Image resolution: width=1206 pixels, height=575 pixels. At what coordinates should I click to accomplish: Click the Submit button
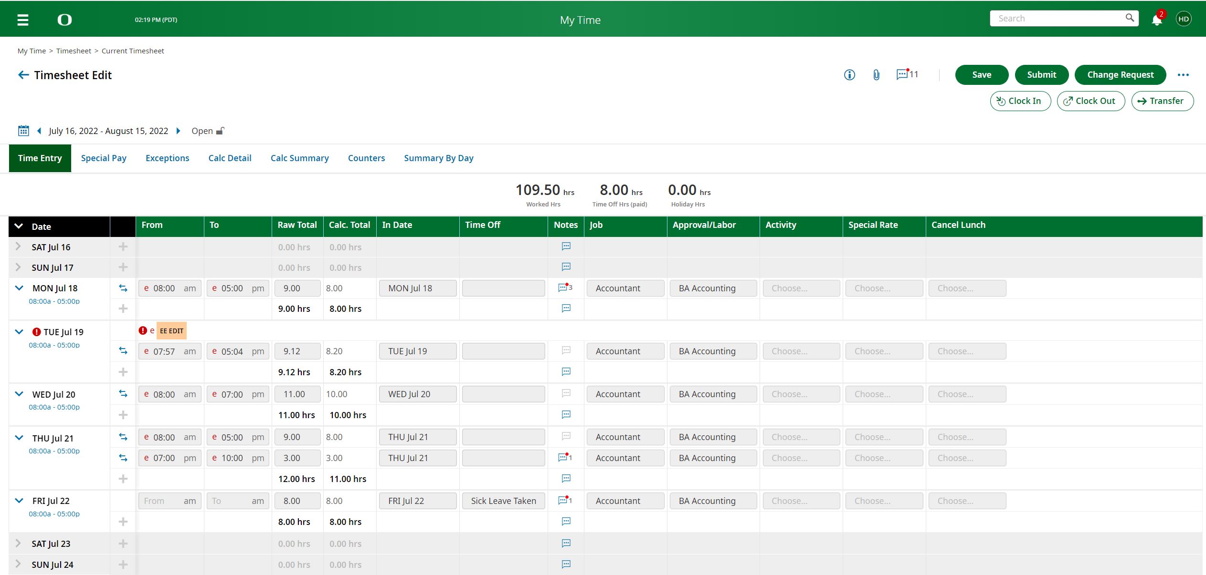(x=1041, y=74)
